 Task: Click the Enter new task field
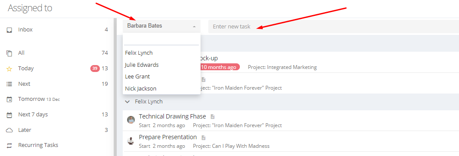click(333, 26)
